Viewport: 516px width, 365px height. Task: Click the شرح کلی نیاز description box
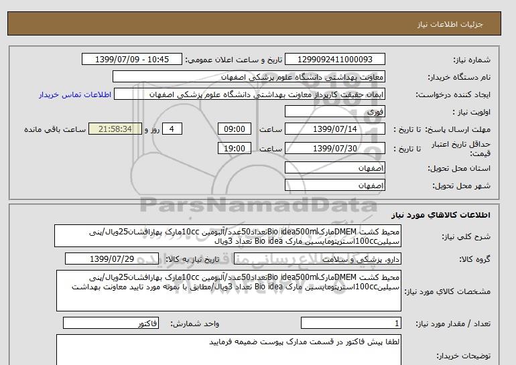[x=228, y=236]
